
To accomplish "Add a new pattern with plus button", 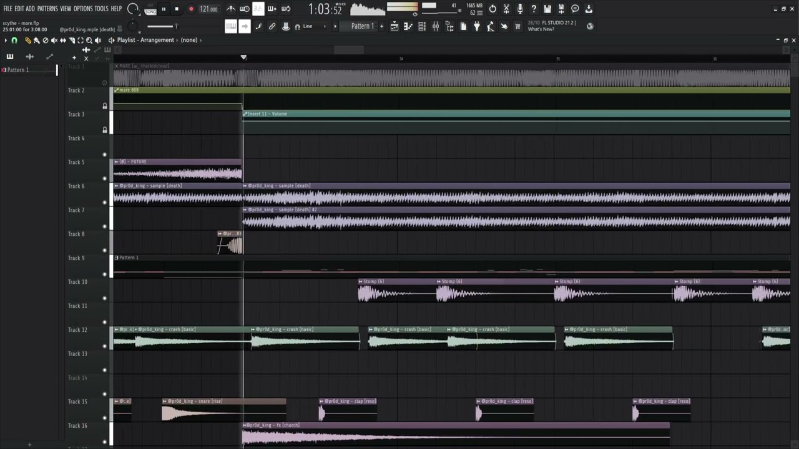I will tap(382, 26).
